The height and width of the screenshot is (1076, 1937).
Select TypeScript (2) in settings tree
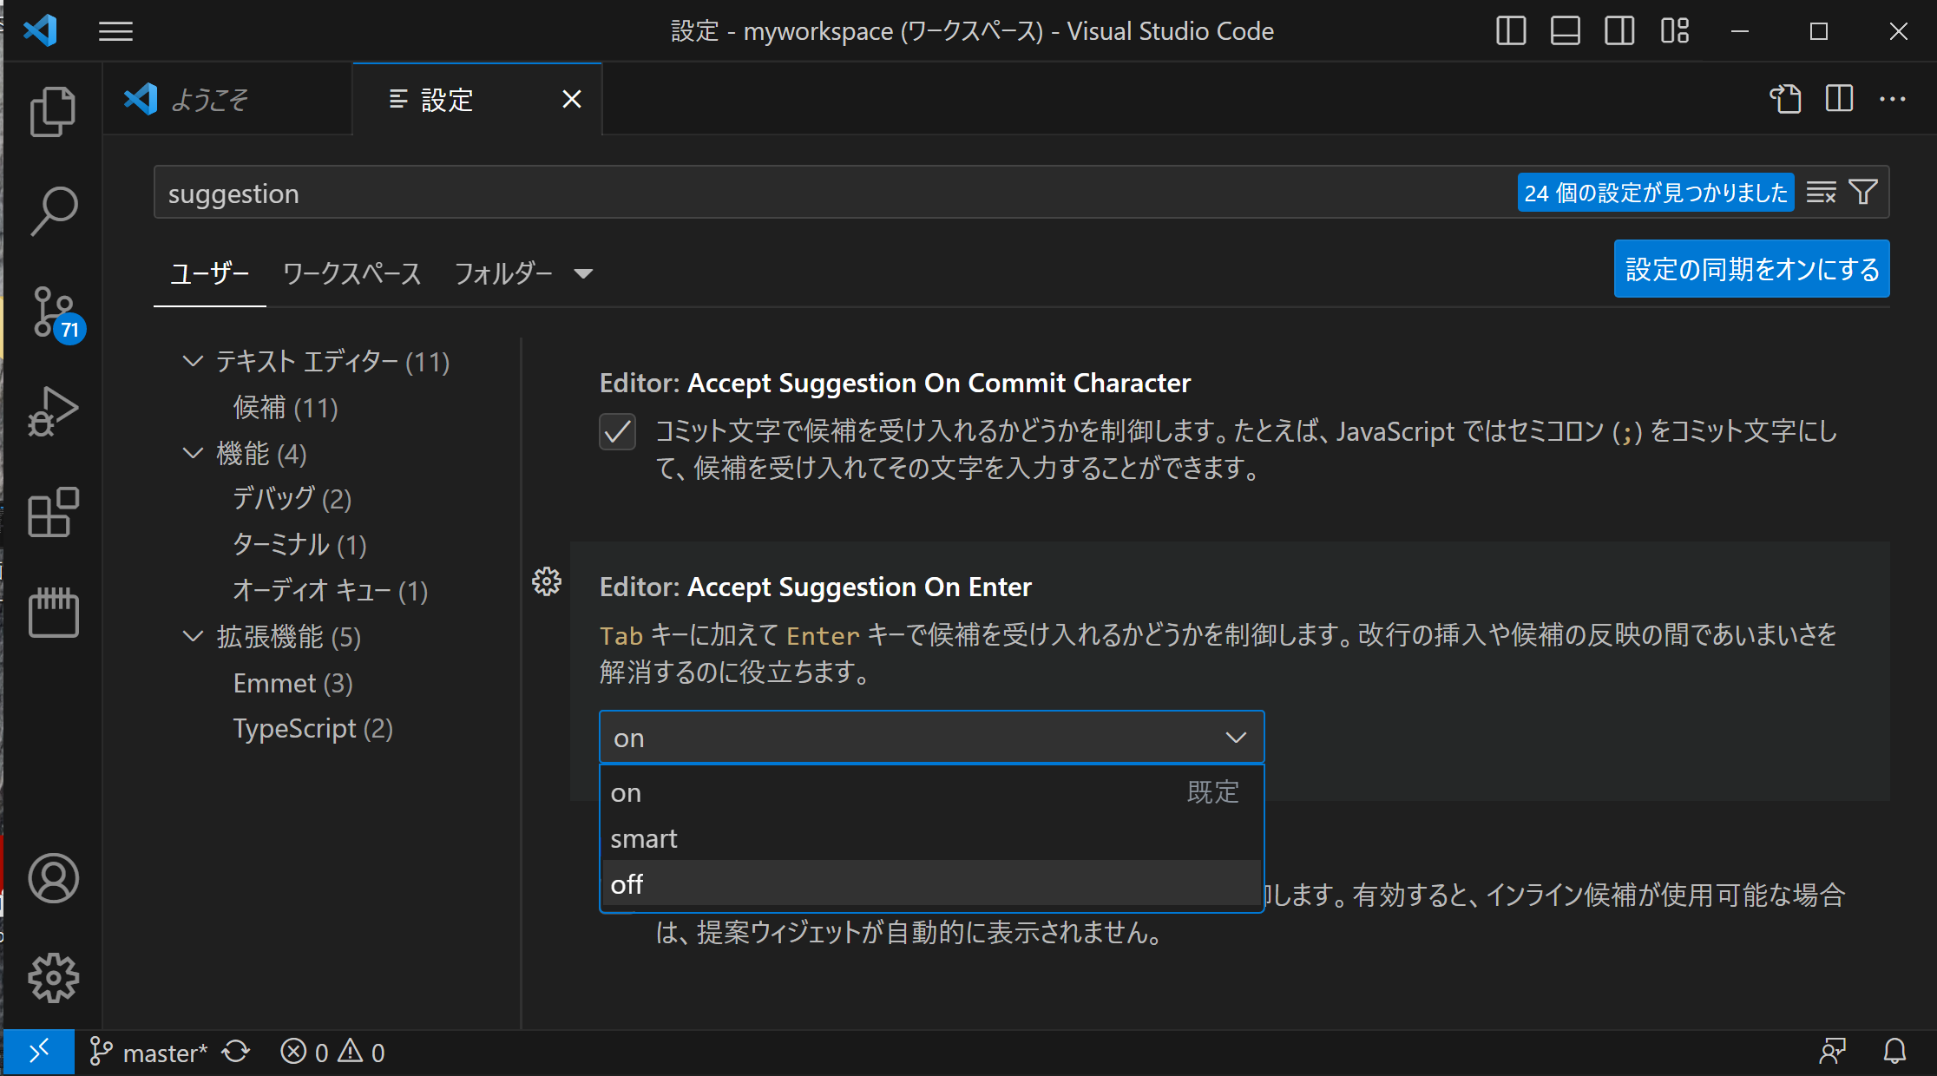(x=312, y=729)
